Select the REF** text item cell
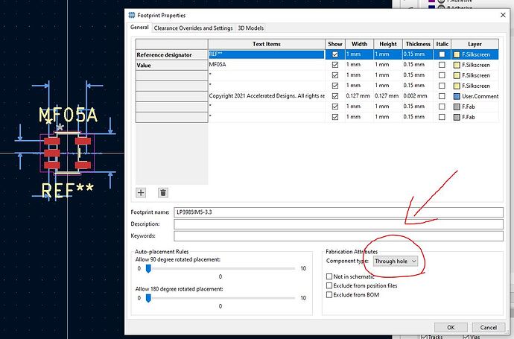Viewport: 514px width, 339px height. tap(267, 54)
